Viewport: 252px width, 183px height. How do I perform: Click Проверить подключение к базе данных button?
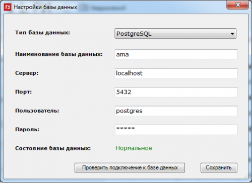click(130, 167)
